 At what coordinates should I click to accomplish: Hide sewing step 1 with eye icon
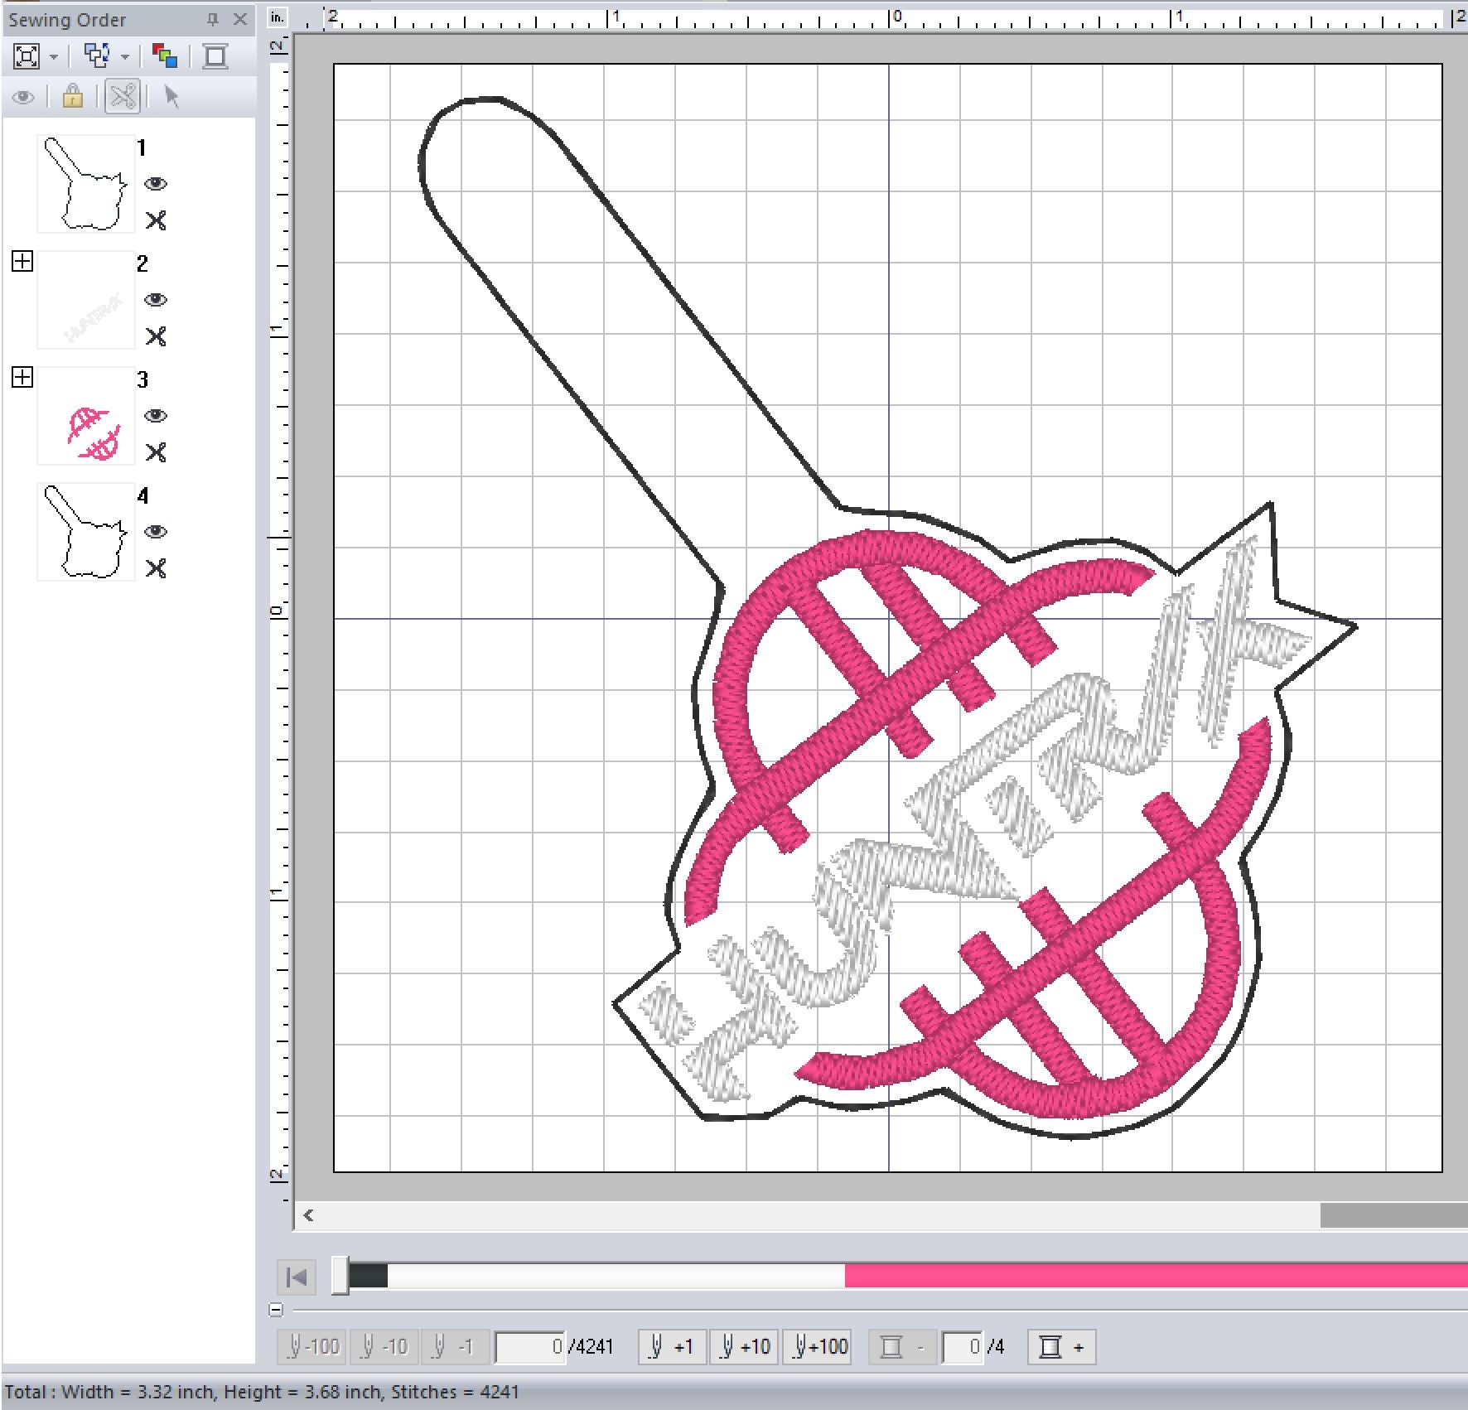(156, 184)
